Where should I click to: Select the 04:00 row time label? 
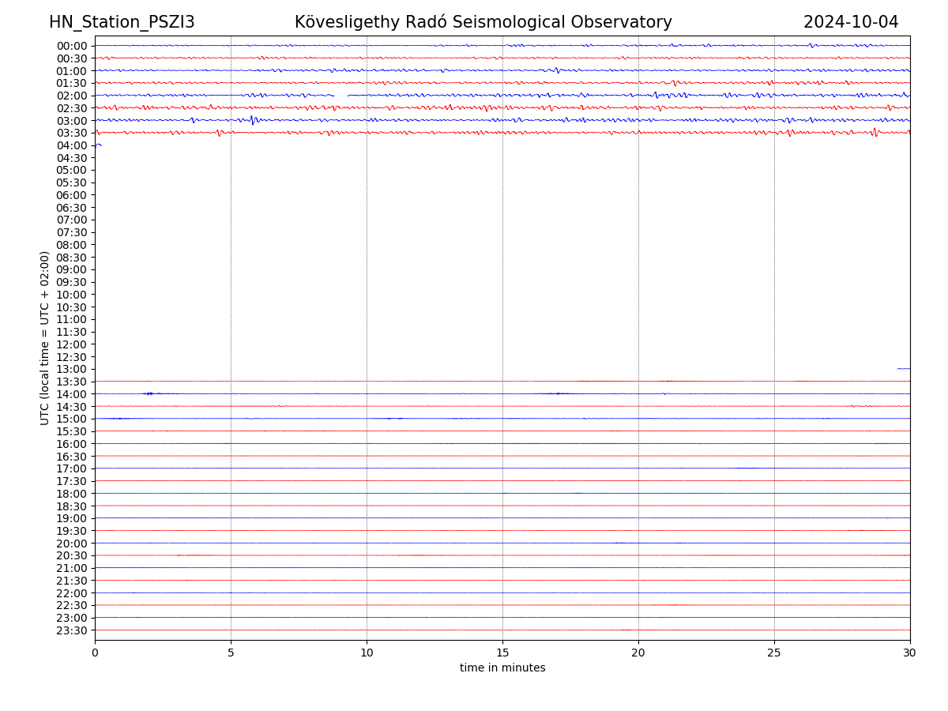(x=72, y=145)
